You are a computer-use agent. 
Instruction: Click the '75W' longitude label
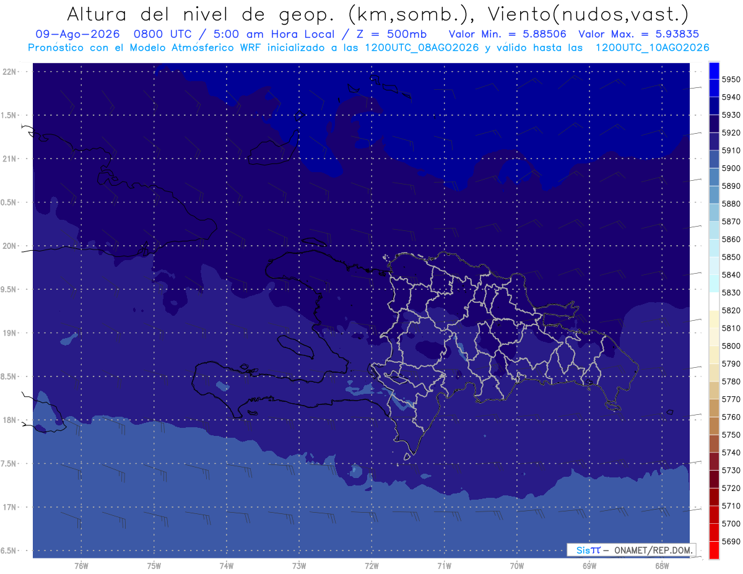click(x=154, y=565)
